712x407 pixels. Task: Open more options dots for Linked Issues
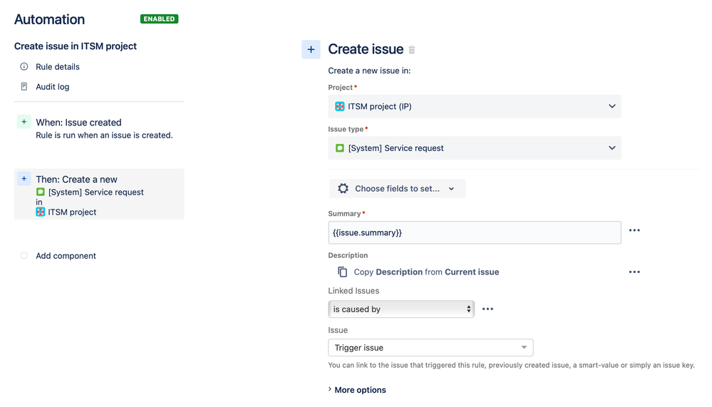[x=487, y=309]
